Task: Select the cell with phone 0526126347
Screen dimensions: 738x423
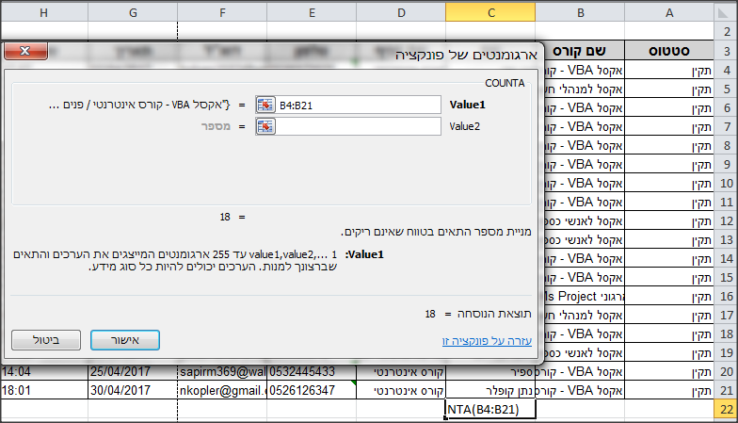Action: [x=310, y=390]
